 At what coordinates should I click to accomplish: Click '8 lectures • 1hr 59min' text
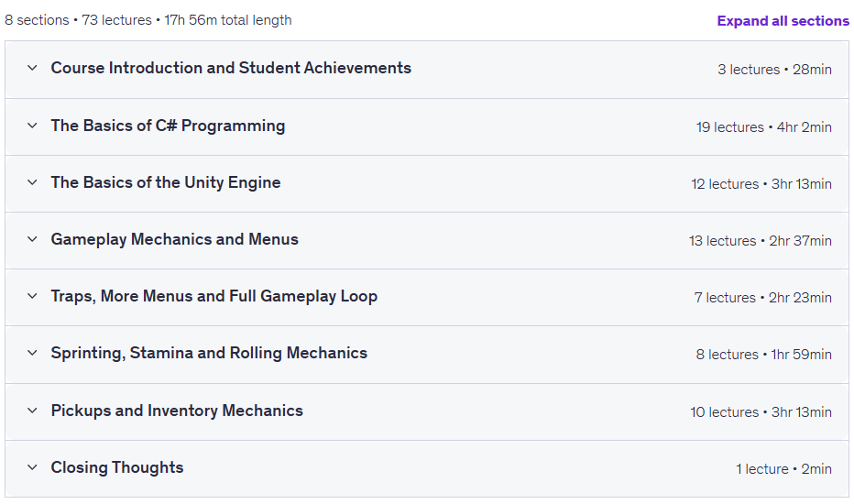click(763, 355)
